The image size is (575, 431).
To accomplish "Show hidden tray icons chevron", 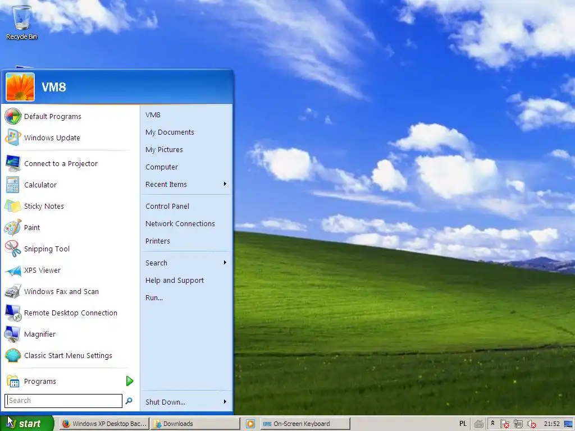I will point(492,423).
